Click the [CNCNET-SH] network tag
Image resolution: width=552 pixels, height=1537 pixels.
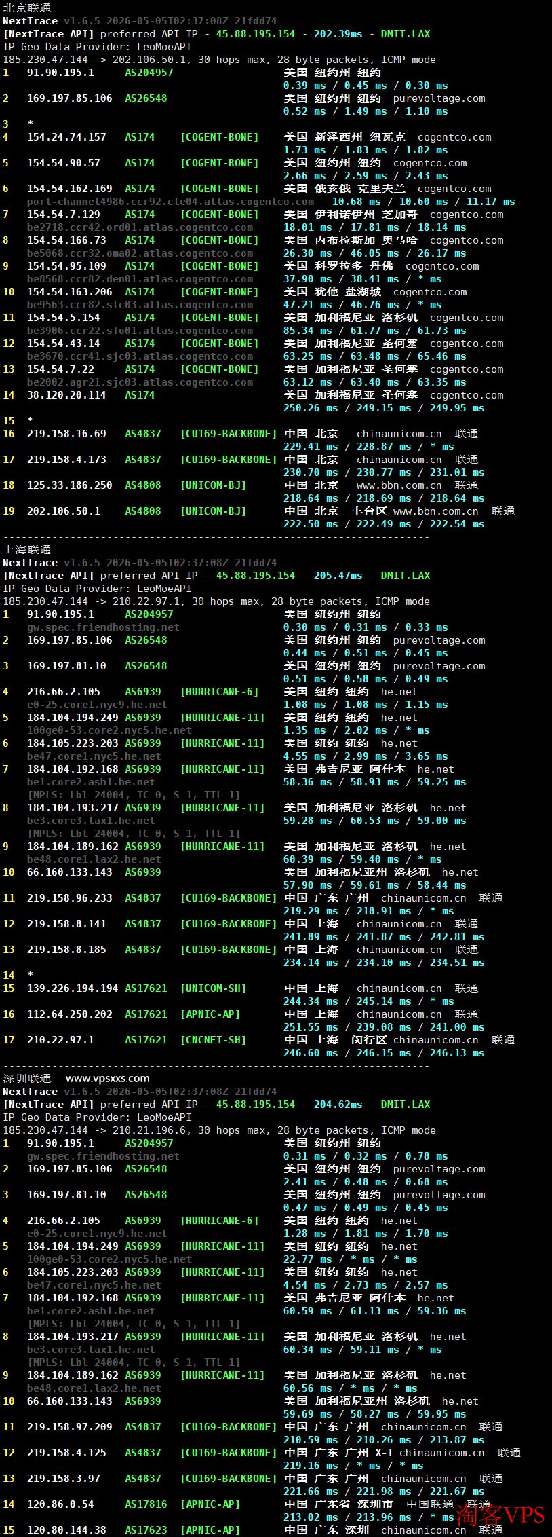213,1040
